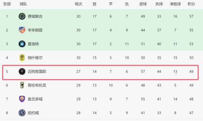Click the Columbus Crew team logo
Viewport: 203px width, 121px height.
tap(22, 85)
